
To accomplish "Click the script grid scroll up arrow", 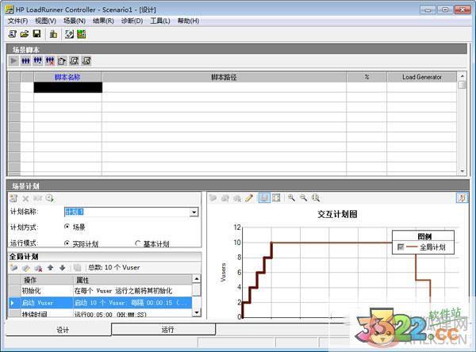I will pyautogui.click(x=462, y=76).
